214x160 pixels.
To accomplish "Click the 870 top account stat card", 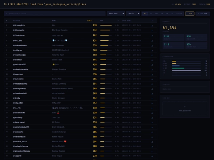I will 196,38.
